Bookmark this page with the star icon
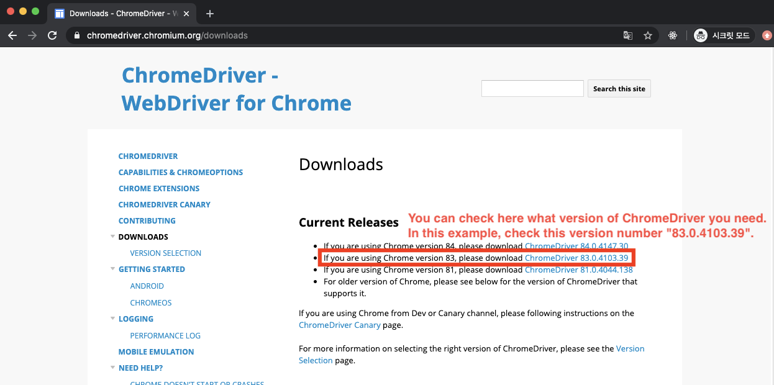This screenshot has width=774, height=385. (x=648, y=35)
